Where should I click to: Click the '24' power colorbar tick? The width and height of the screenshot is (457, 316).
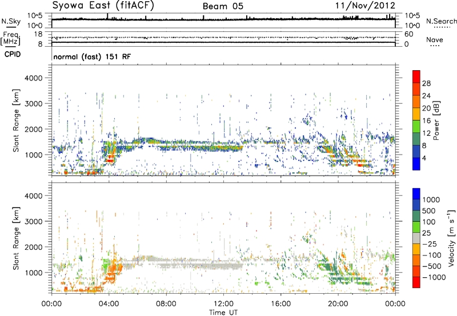426,96
